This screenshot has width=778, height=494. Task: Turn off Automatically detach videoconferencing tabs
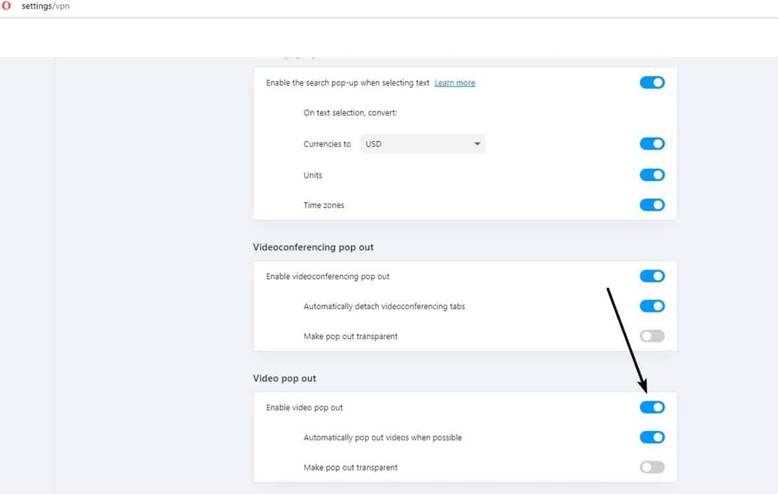(x=652, y=306)
